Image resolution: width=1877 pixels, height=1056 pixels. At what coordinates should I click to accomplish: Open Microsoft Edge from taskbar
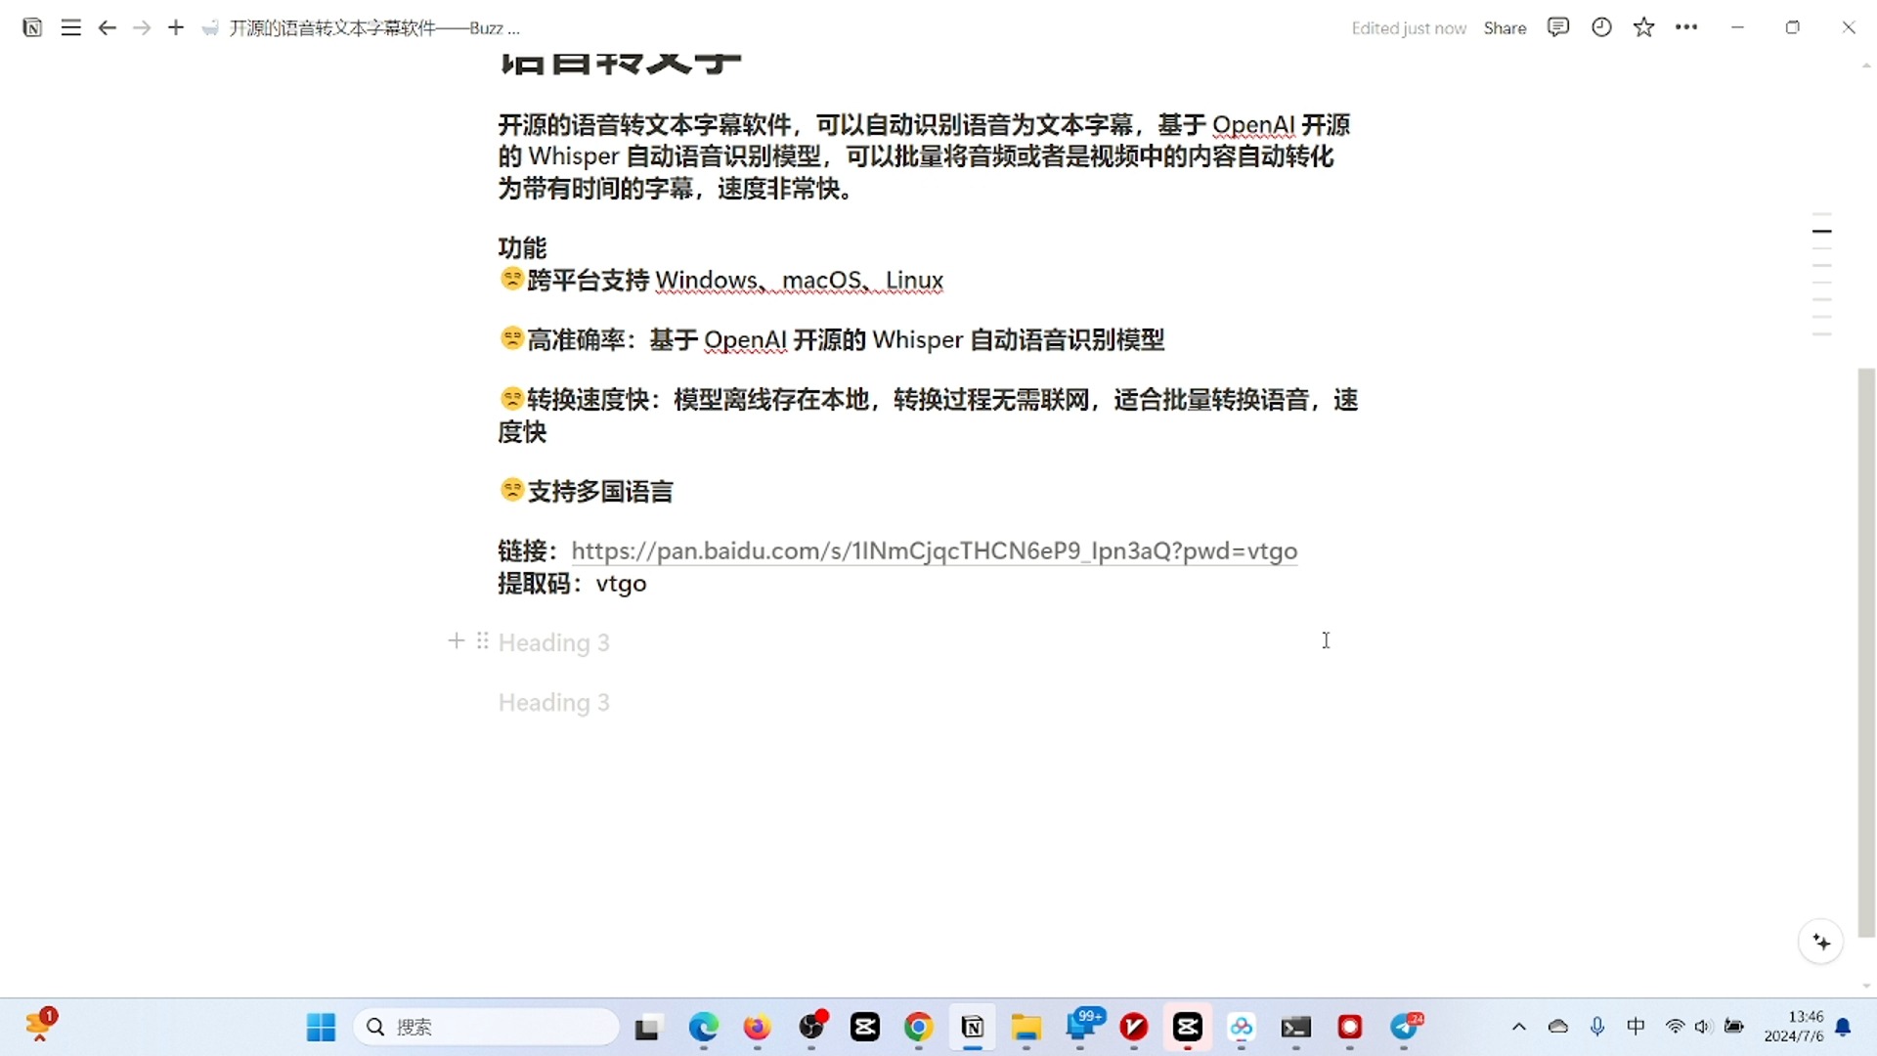pos(704,1027)
